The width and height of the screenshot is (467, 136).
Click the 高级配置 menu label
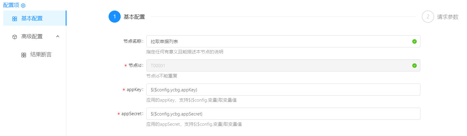pyautogui.click(x=32, y=36)
